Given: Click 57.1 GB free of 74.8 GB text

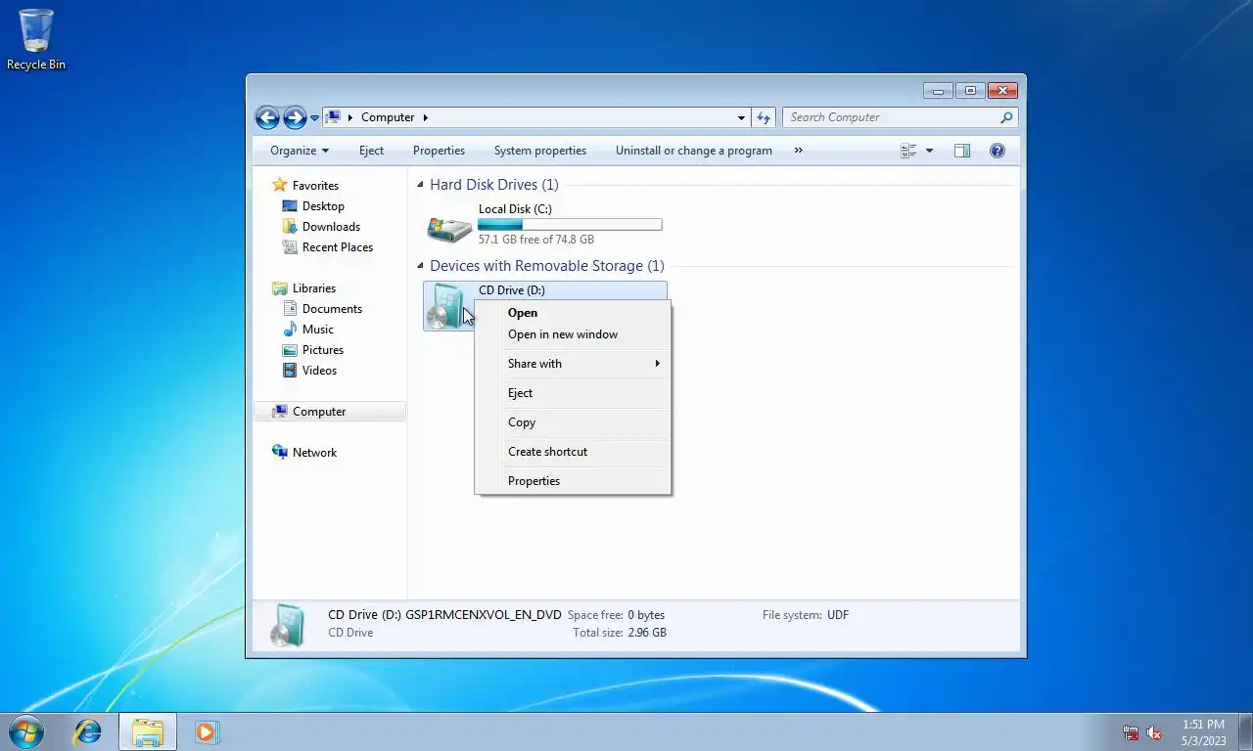Looking at the screenshot, I should [x=535, y=240].
